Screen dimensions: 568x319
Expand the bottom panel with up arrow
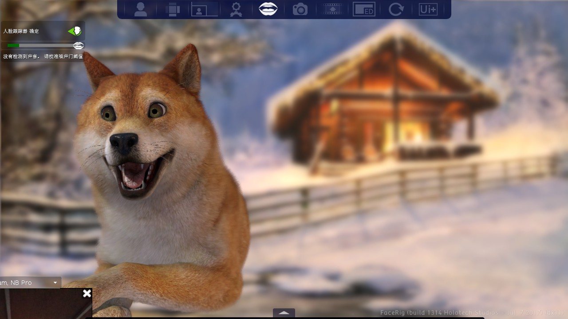(x=284, y=313)
